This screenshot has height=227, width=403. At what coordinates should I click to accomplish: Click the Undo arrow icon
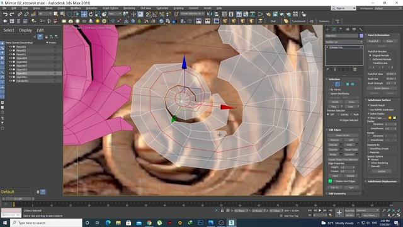(5, 14)
